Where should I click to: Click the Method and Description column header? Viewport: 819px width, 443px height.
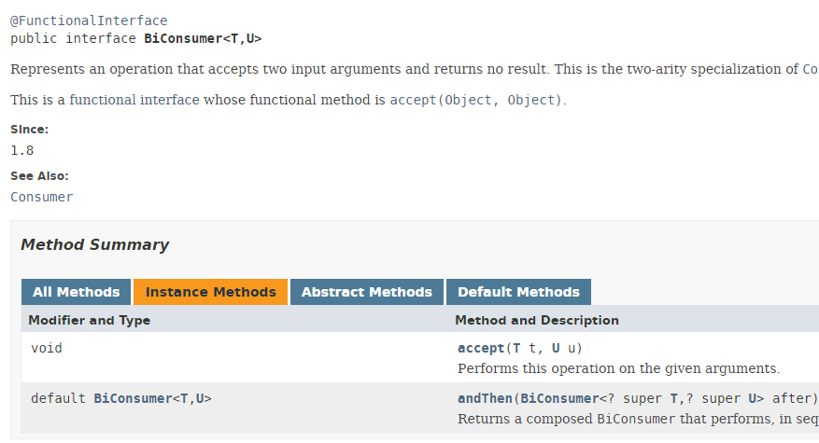[x=537, y=320]
